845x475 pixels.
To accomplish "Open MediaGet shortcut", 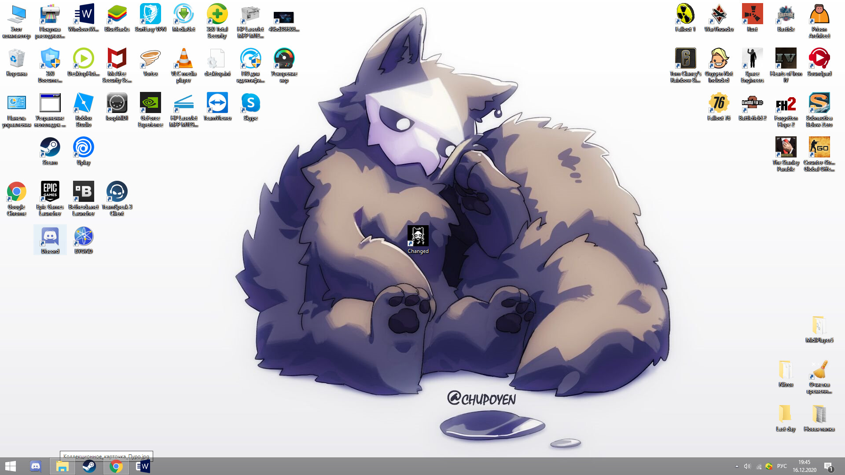I will coord(184,18).
